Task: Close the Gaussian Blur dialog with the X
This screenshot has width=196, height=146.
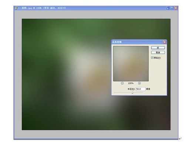Action: click(x=165, y=42)
